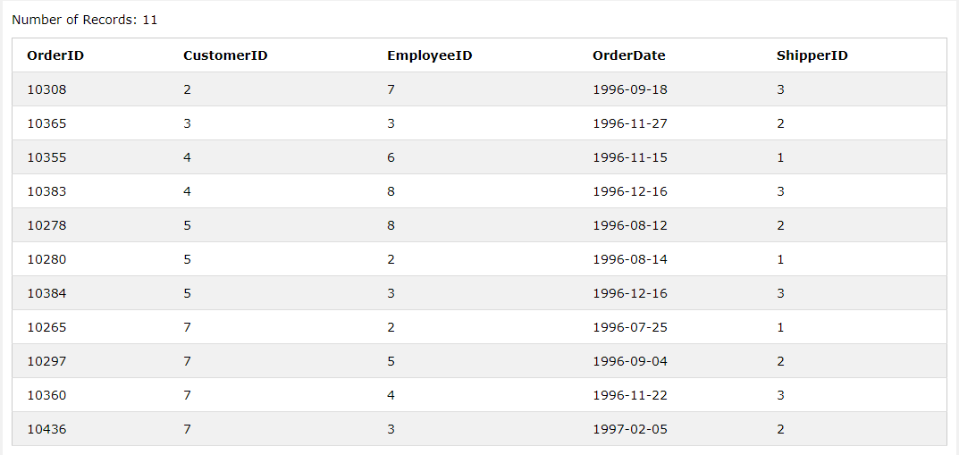Click the Number of Records text
Viewport: 959px width, 455px height.
pos(85,20)
